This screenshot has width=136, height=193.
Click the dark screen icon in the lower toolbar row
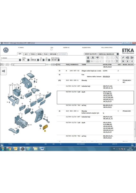click(88, 61)
